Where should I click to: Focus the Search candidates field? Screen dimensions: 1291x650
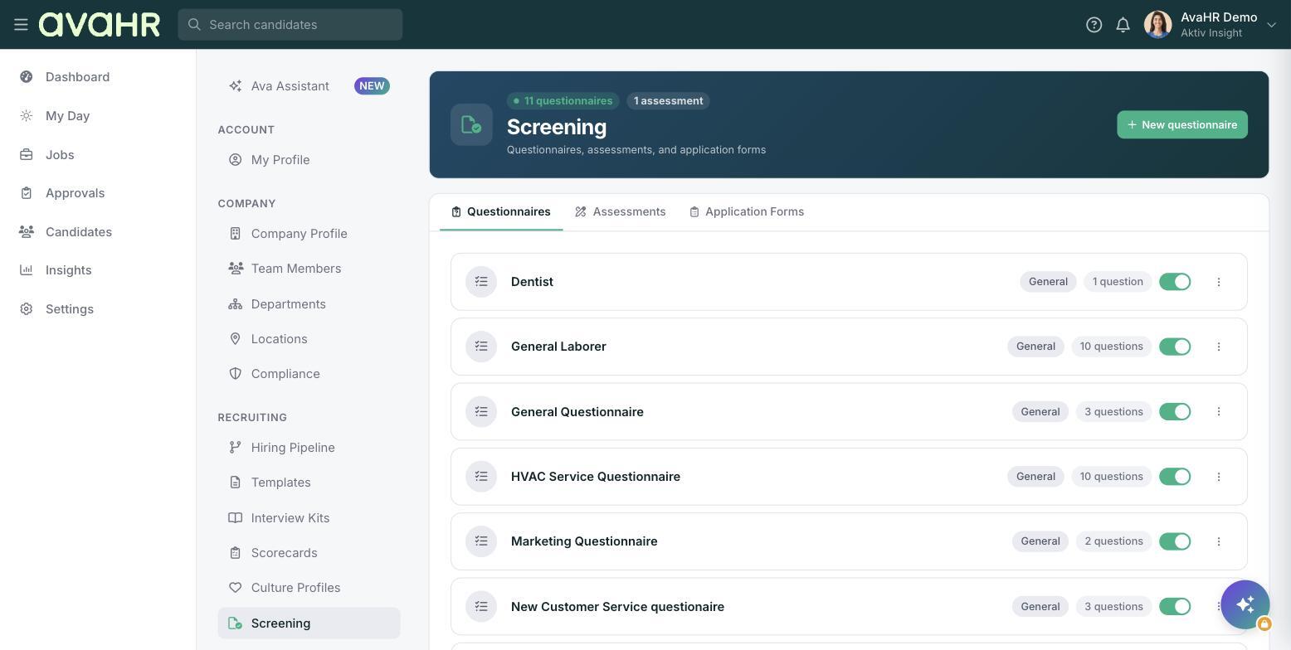click(290, 25)
